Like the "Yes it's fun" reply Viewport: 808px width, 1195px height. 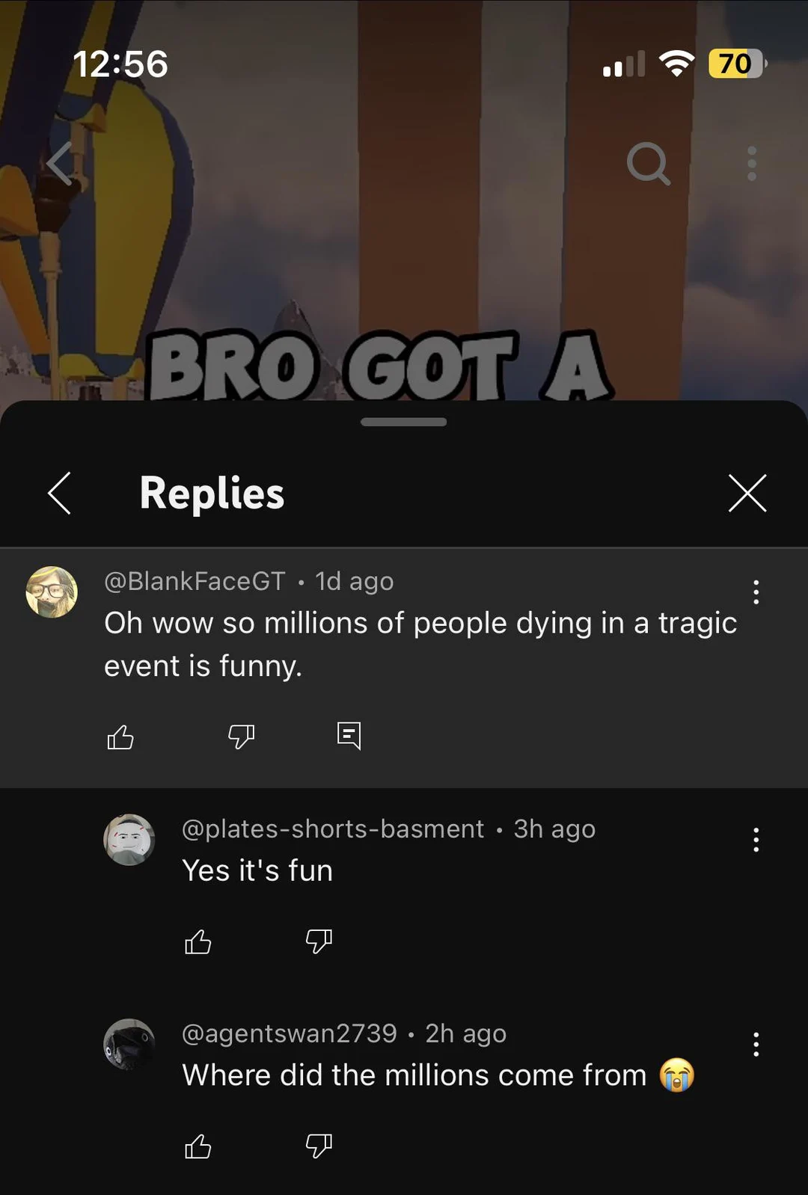point(198,942)
